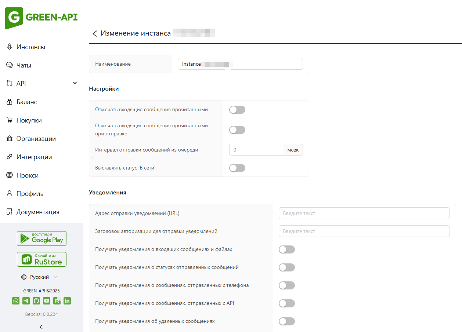462x332 pixels.
Task: Click the Google Play download button
Action: tap(41, 238)
